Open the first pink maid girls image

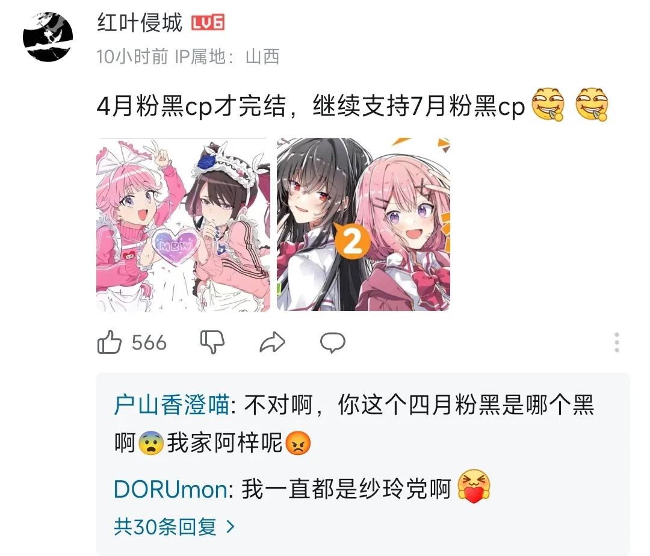[x=183, y=224]
